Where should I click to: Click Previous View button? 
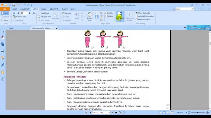(20, 17)
